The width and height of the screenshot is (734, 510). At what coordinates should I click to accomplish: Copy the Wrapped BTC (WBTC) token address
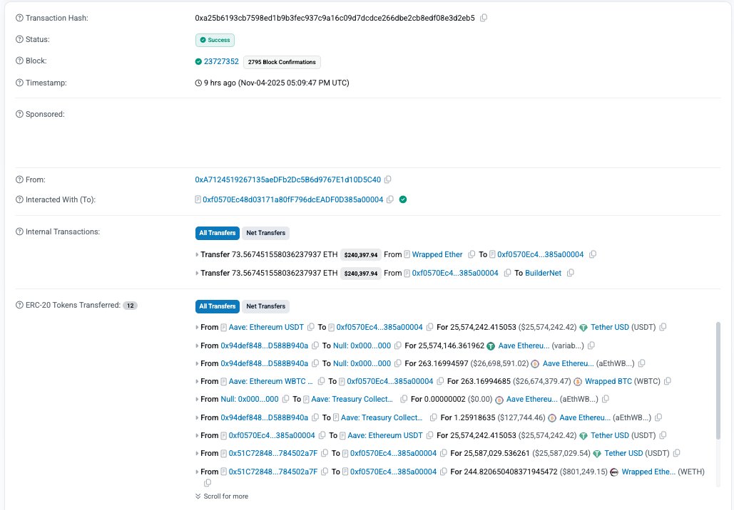[x=668, y=382]
